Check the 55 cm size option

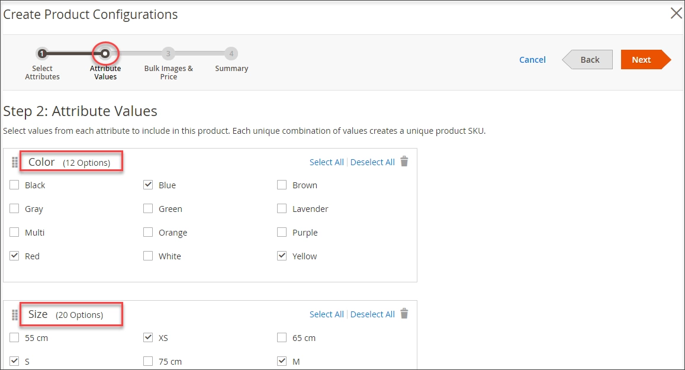tap(14, 337)
